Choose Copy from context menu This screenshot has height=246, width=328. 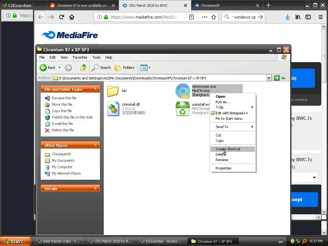point(233,141)
